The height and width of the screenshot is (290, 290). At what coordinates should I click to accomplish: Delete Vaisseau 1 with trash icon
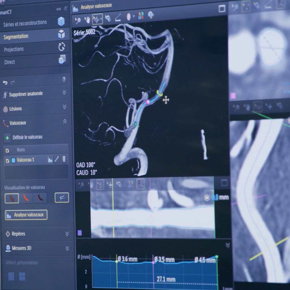click(64, 159)
